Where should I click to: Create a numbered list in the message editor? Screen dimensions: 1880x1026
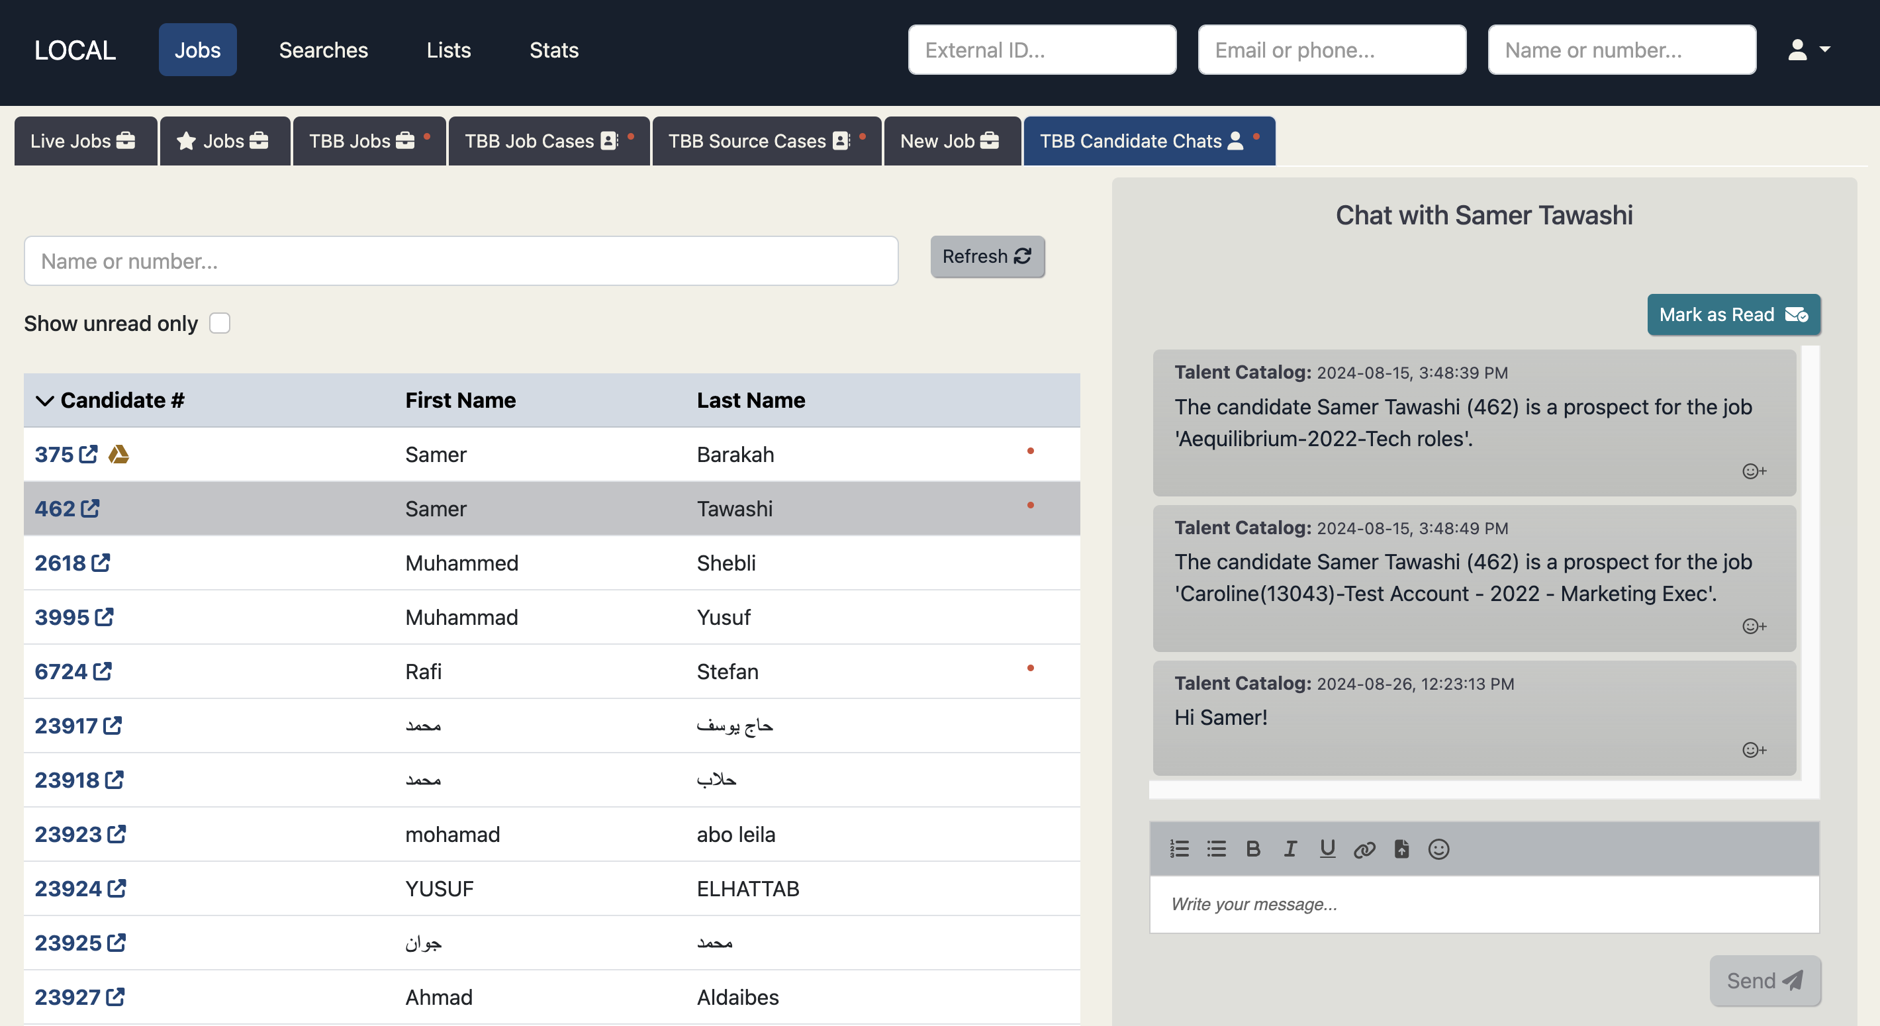click(1180, 849)
